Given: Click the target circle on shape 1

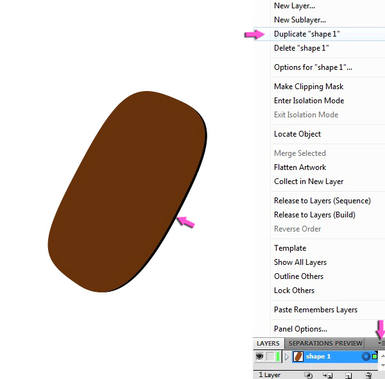Looking at the screenshot, I should coord(366,357).
